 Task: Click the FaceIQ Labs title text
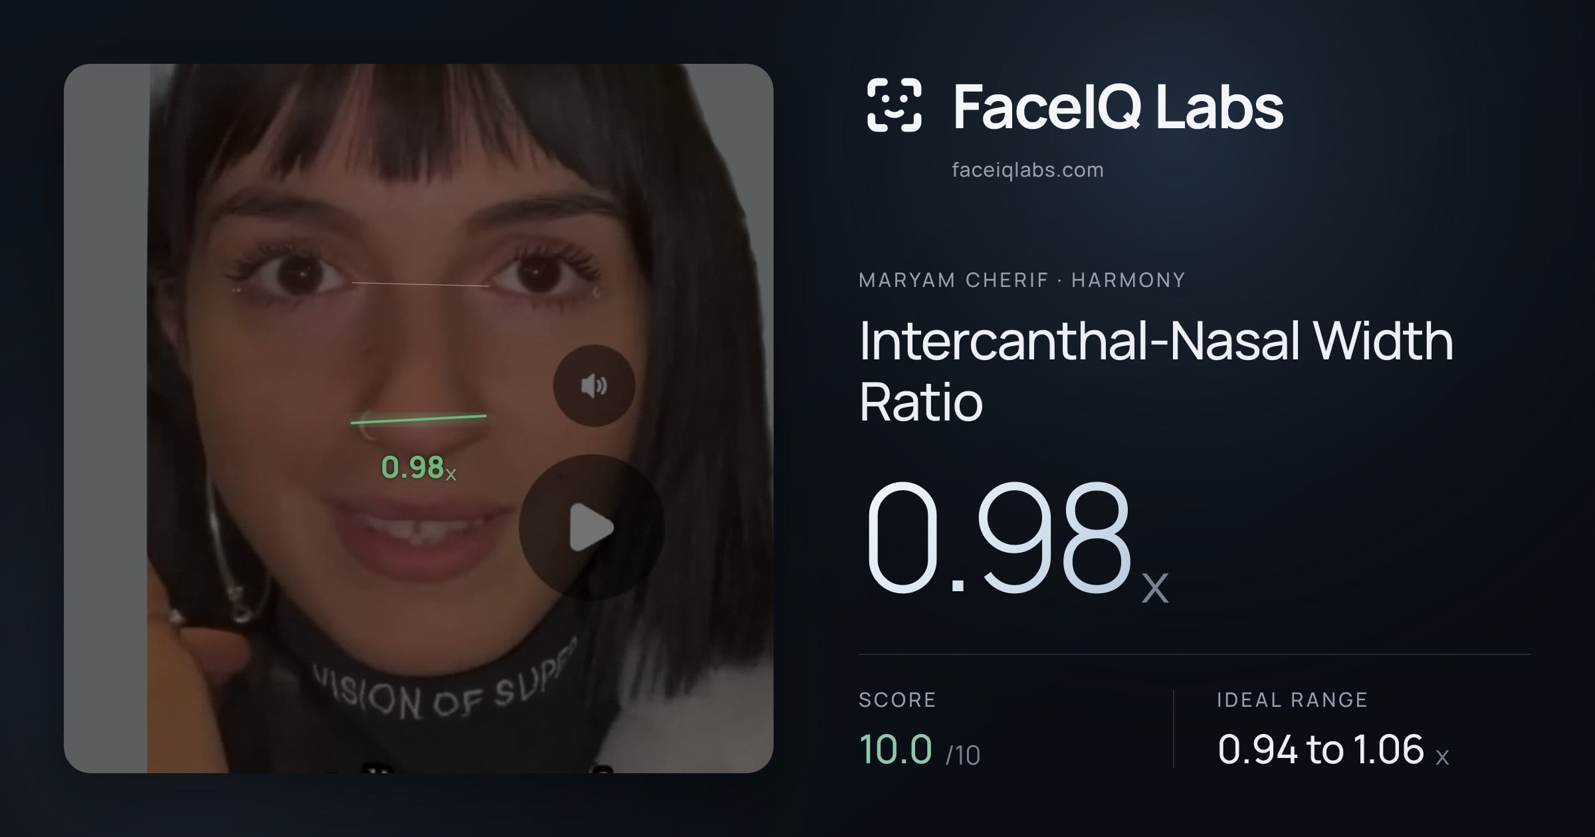[1118, 106]
